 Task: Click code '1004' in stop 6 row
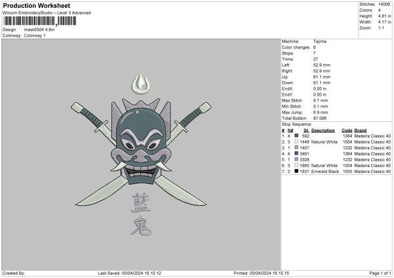pyautogui.click(x=347, y=166)
